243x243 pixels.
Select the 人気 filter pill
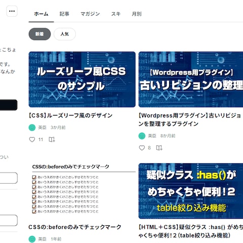click(65, 34)
